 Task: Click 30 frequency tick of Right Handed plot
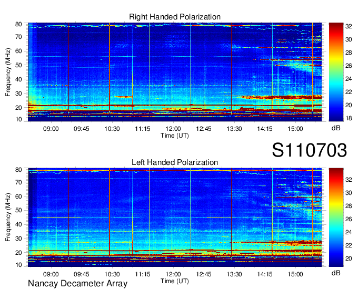[18, 94]
